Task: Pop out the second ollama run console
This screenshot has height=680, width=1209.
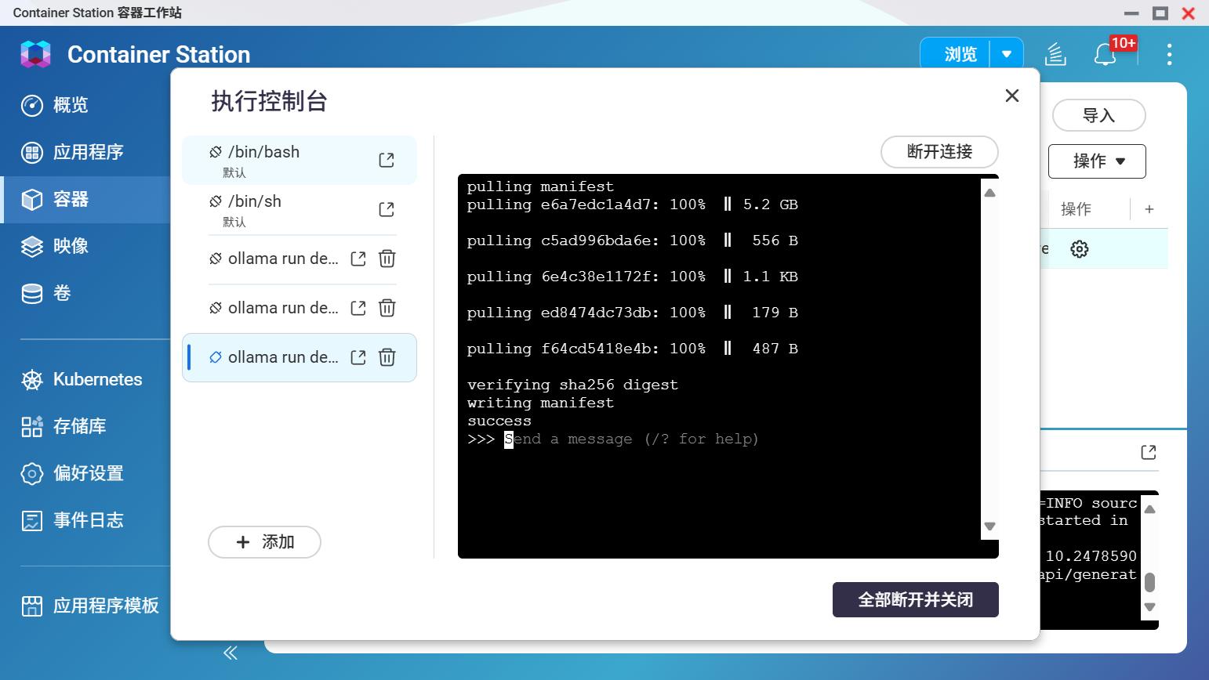Action: [x=358, y=308]
